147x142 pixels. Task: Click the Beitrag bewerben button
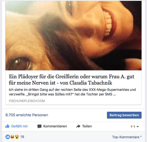coord(124,115)
